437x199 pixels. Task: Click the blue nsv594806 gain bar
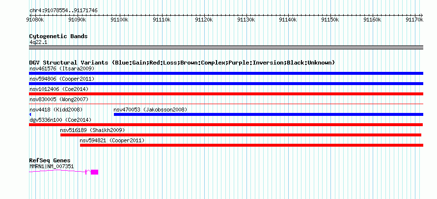click(226, 84)
